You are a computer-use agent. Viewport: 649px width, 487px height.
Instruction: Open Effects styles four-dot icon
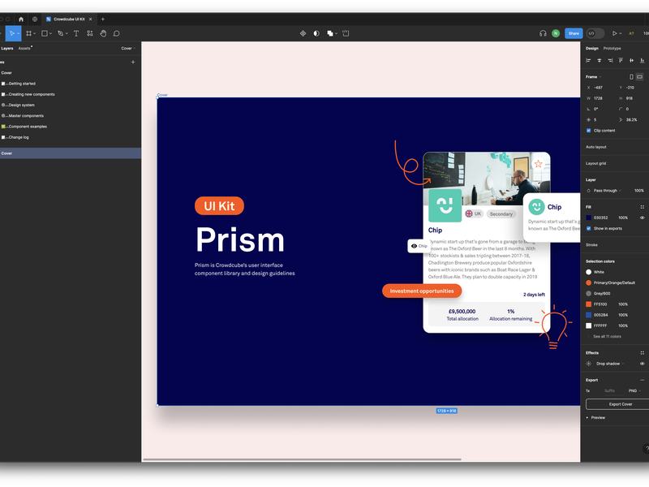[x=642, y=353]
